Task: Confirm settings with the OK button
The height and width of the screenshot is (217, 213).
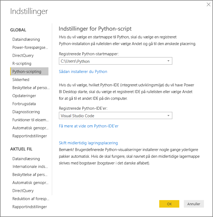Action: pos(169,204)
